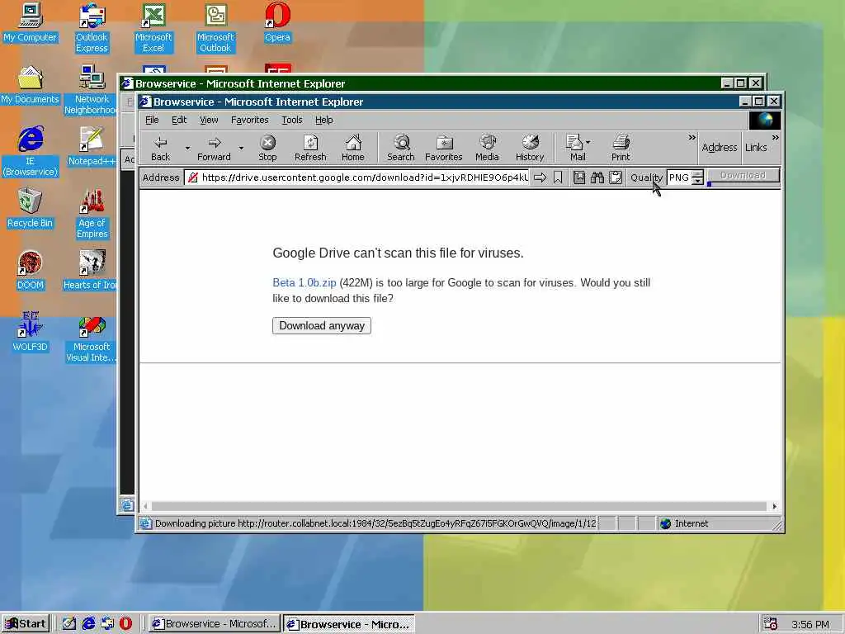Open the Microsoft Outlook desktop shortcut

coord(215,28)
